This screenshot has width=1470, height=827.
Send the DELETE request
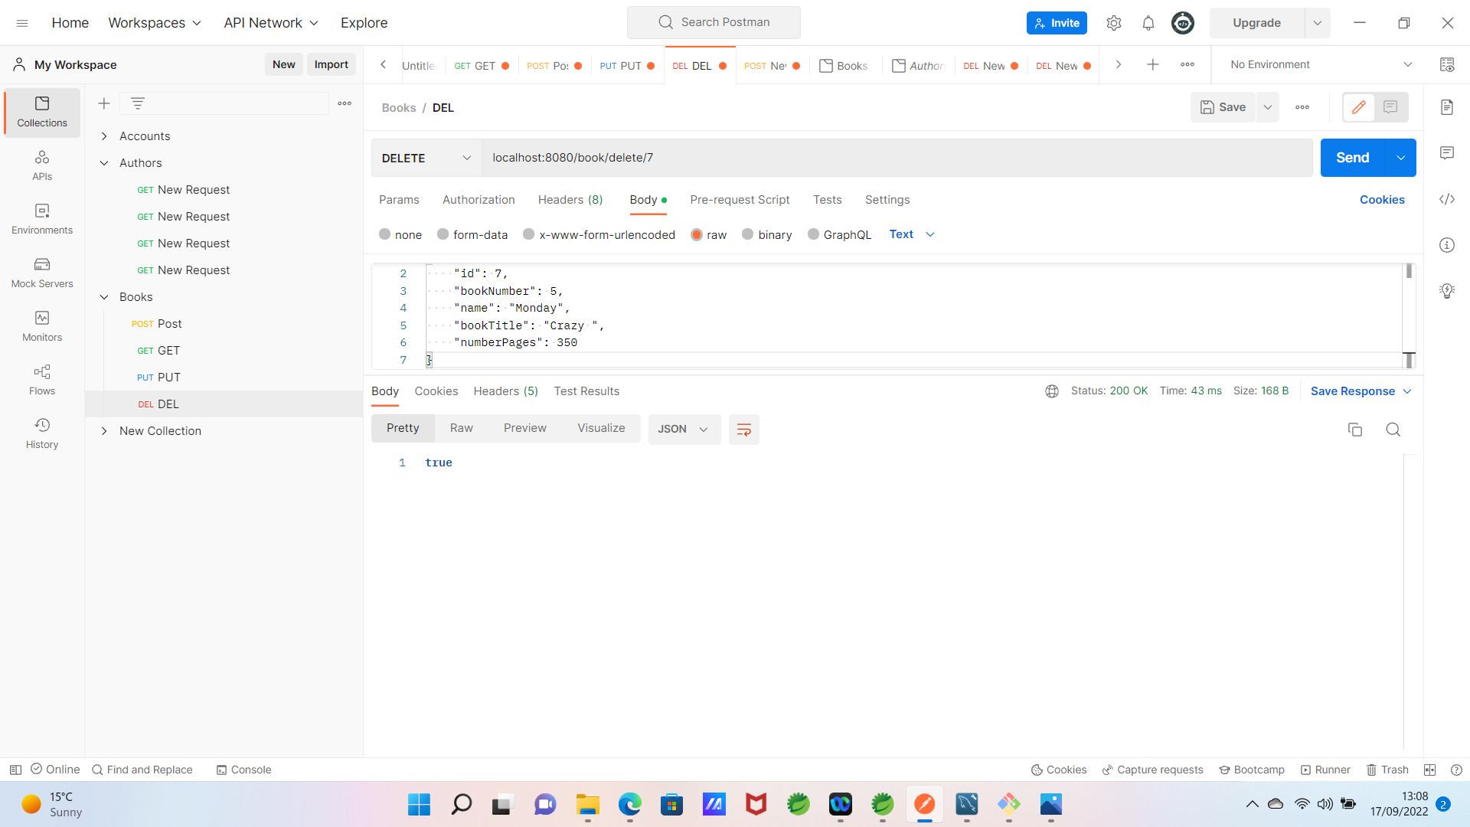pyautogui.click(x=1353, y=158)
